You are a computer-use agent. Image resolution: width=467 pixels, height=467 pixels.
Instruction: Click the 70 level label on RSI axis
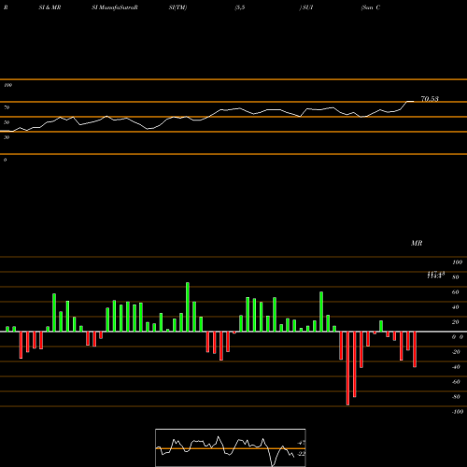(x=7, y=107)
